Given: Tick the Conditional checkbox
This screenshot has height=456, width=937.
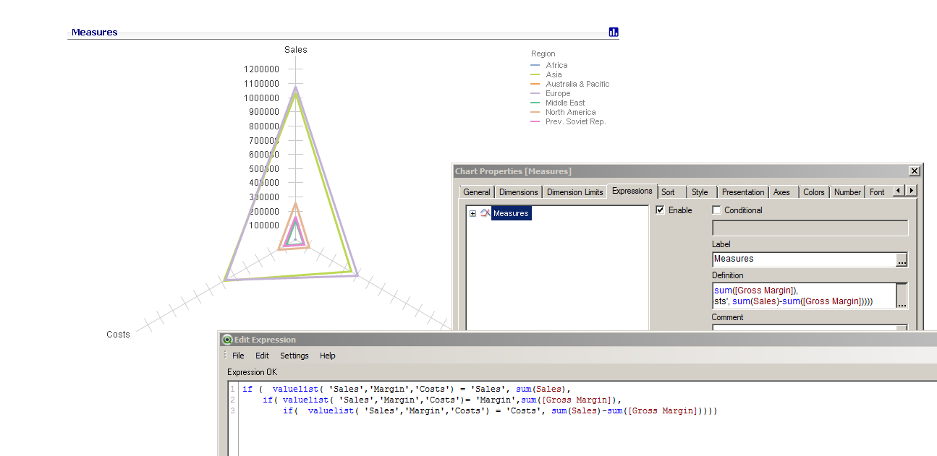Looking at the screenshot, I should pos(717,210).
